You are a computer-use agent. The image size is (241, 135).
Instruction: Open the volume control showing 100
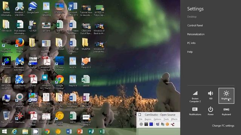point(210,95)
